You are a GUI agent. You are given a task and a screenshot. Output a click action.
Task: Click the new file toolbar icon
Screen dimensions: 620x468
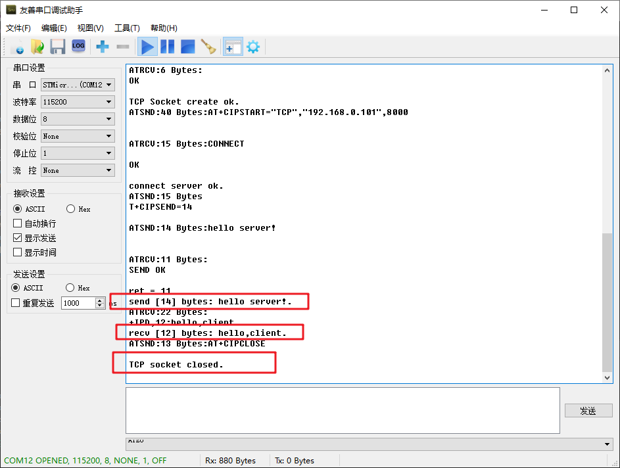click(17, 47)
